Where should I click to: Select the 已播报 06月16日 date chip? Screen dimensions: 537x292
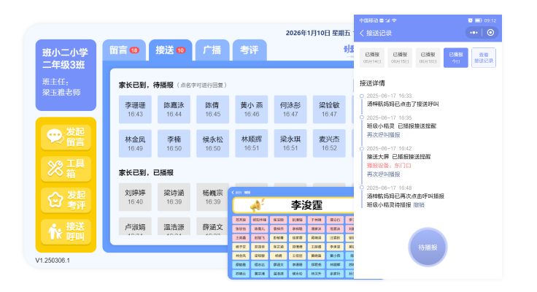(428, 57)
